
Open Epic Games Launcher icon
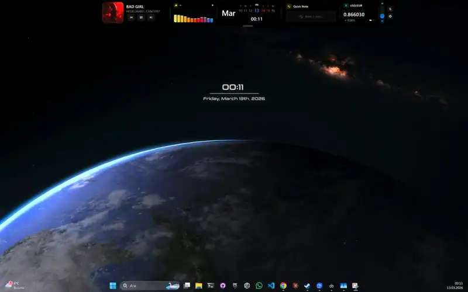[235, 286]
